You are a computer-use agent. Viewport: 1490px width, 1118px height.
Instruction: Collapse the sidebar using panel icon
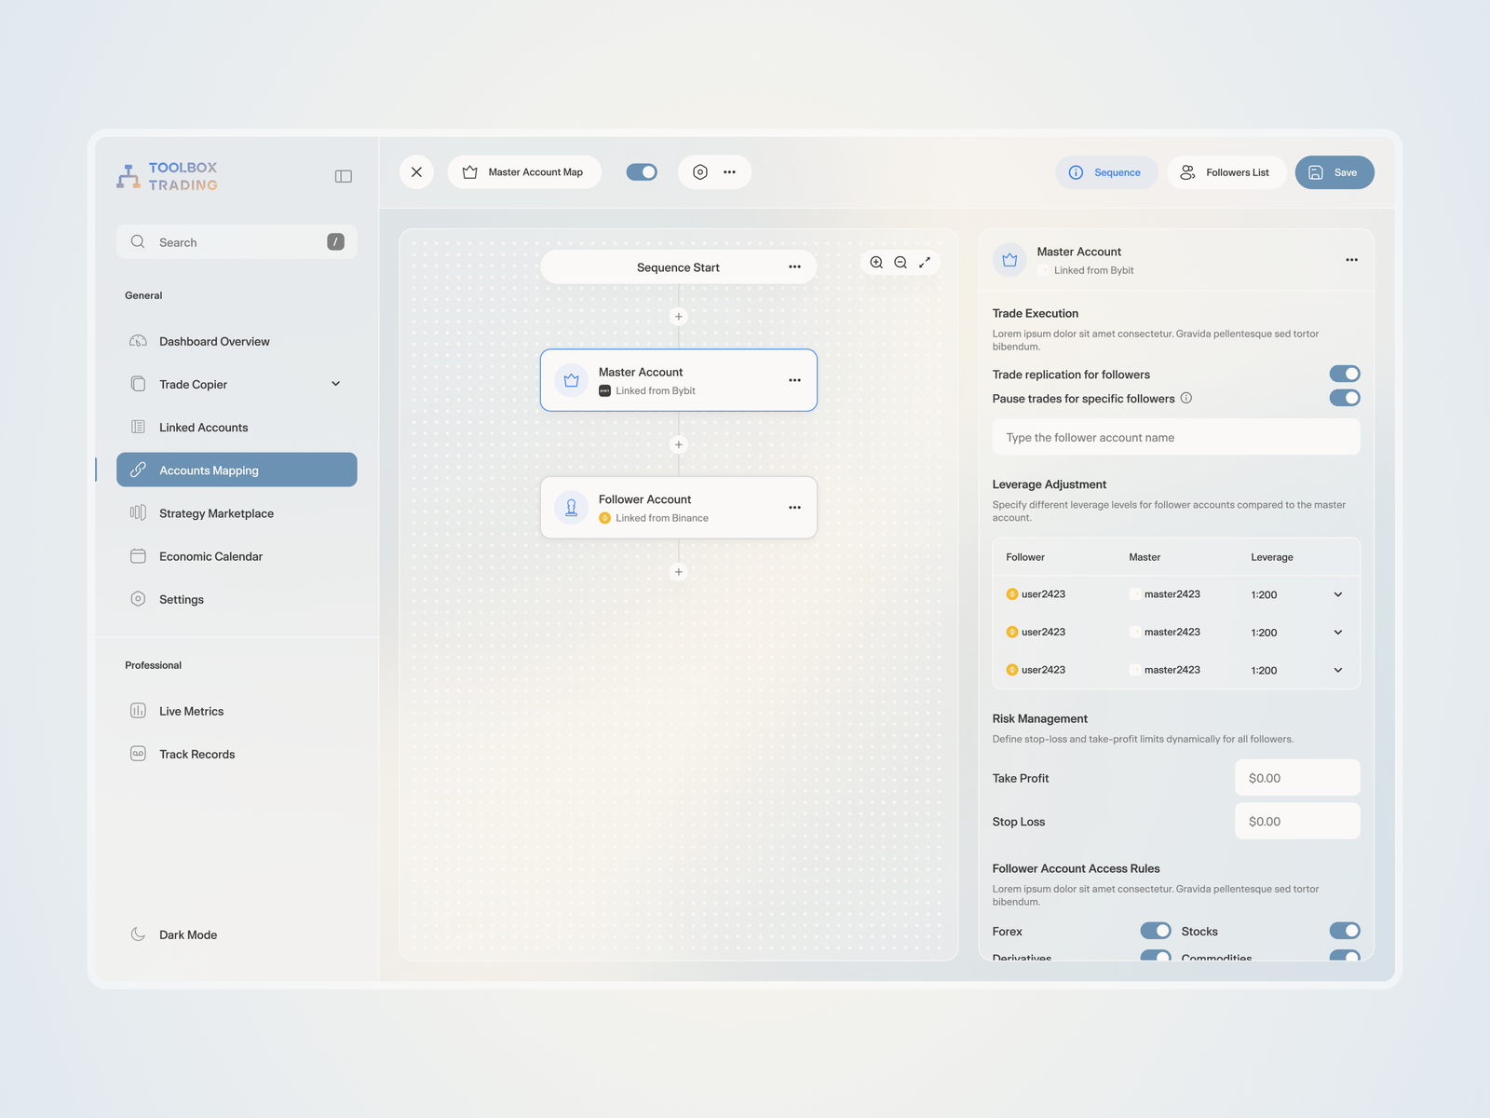[x=343, y=176]
